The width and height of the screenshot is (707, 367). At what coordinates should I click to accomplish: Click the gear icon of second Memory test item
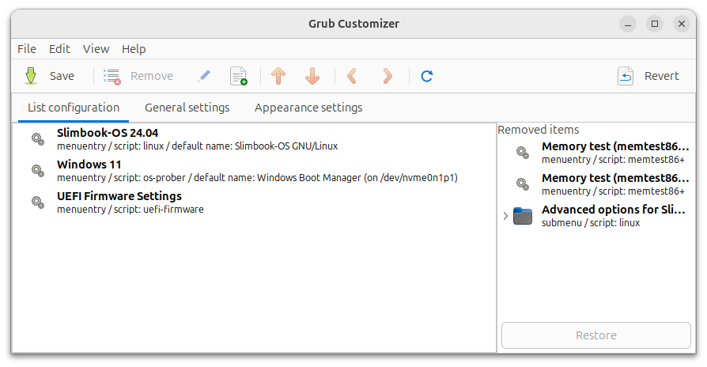[523, 184]
